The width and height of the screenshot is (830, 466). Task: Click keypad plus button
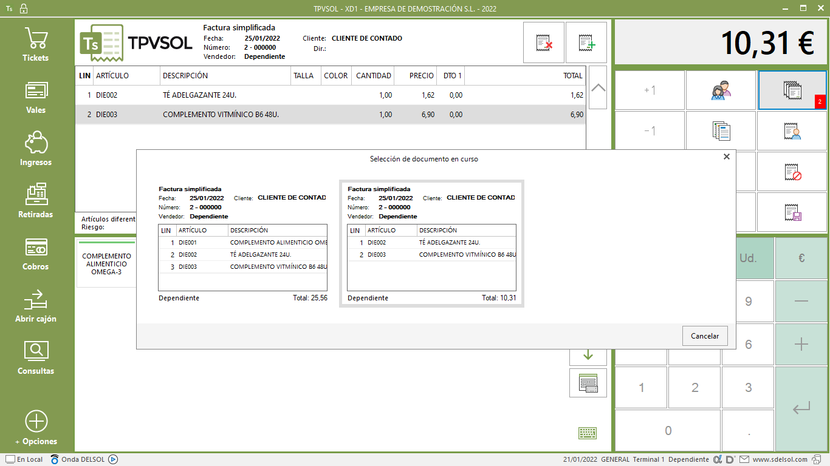coord(801,344)
